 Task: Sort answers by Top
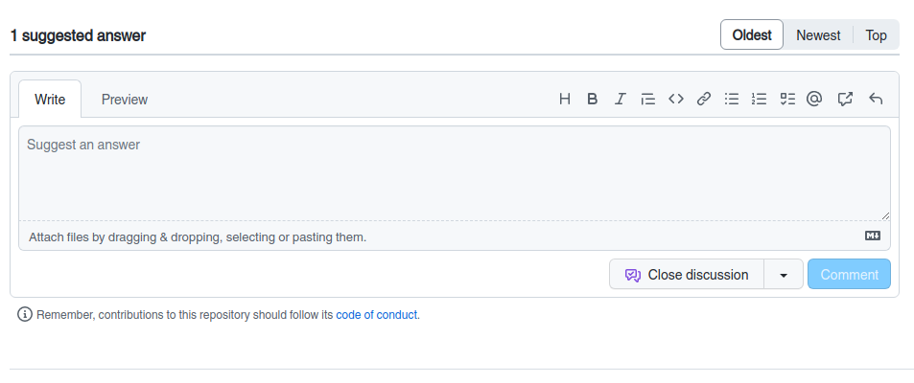point(877,35)
